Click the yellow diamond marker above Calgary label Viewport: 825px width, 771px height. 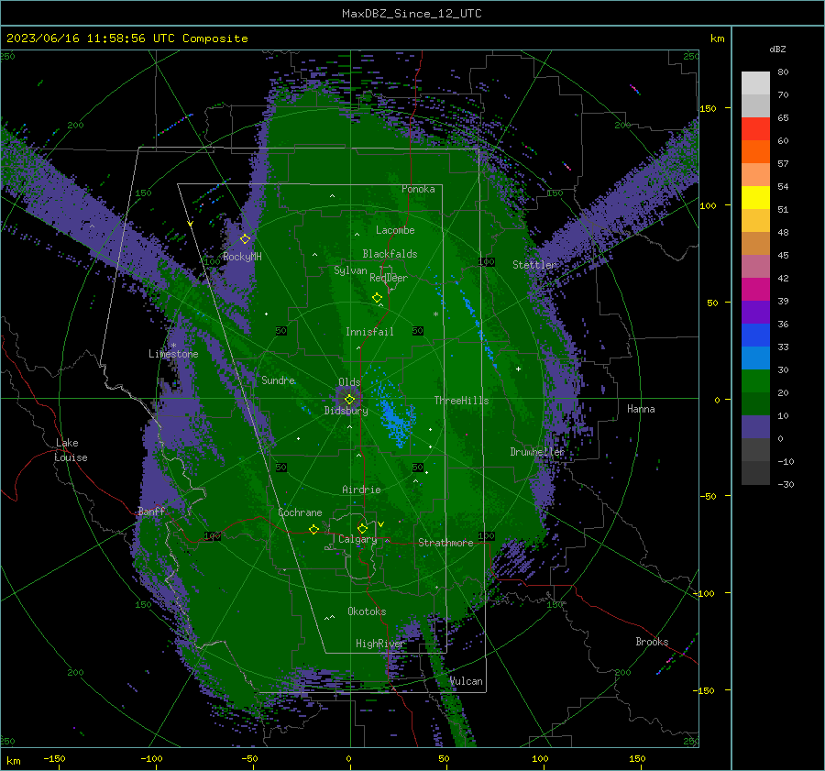point(362,528)
